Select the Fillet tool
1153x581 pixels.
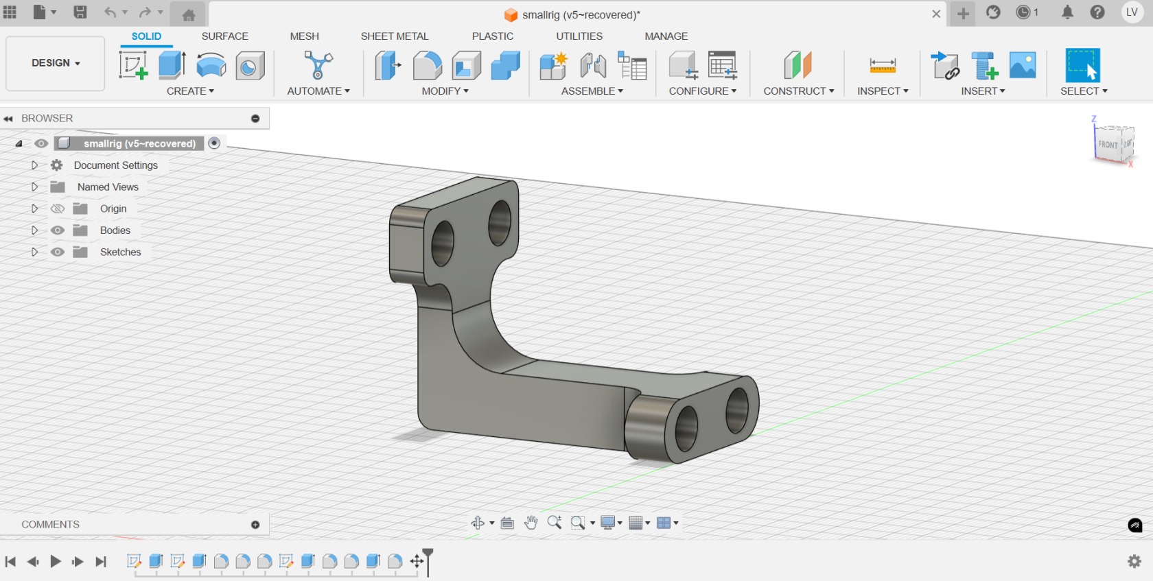[x=428, y=66]
